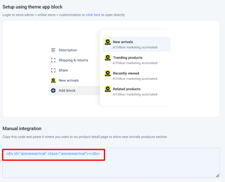Click the AiTrillion logo next to Related products
Screen dimensions: 225x182
coord(108,89)
